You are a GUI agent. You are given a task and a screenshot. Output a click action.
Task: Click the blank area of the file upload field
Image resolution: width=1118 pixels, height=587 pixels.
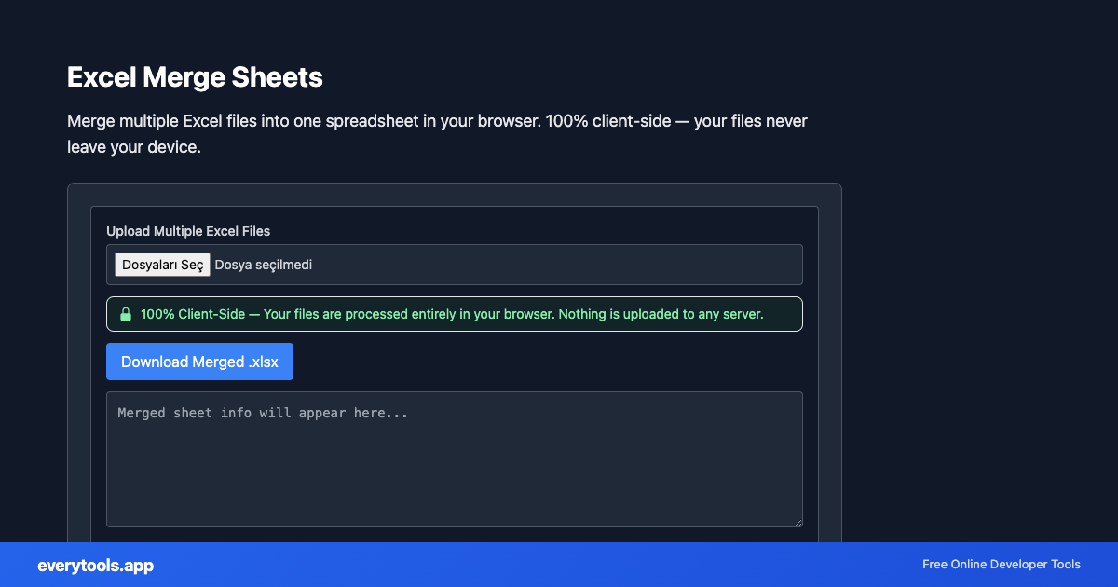point(559,265)
